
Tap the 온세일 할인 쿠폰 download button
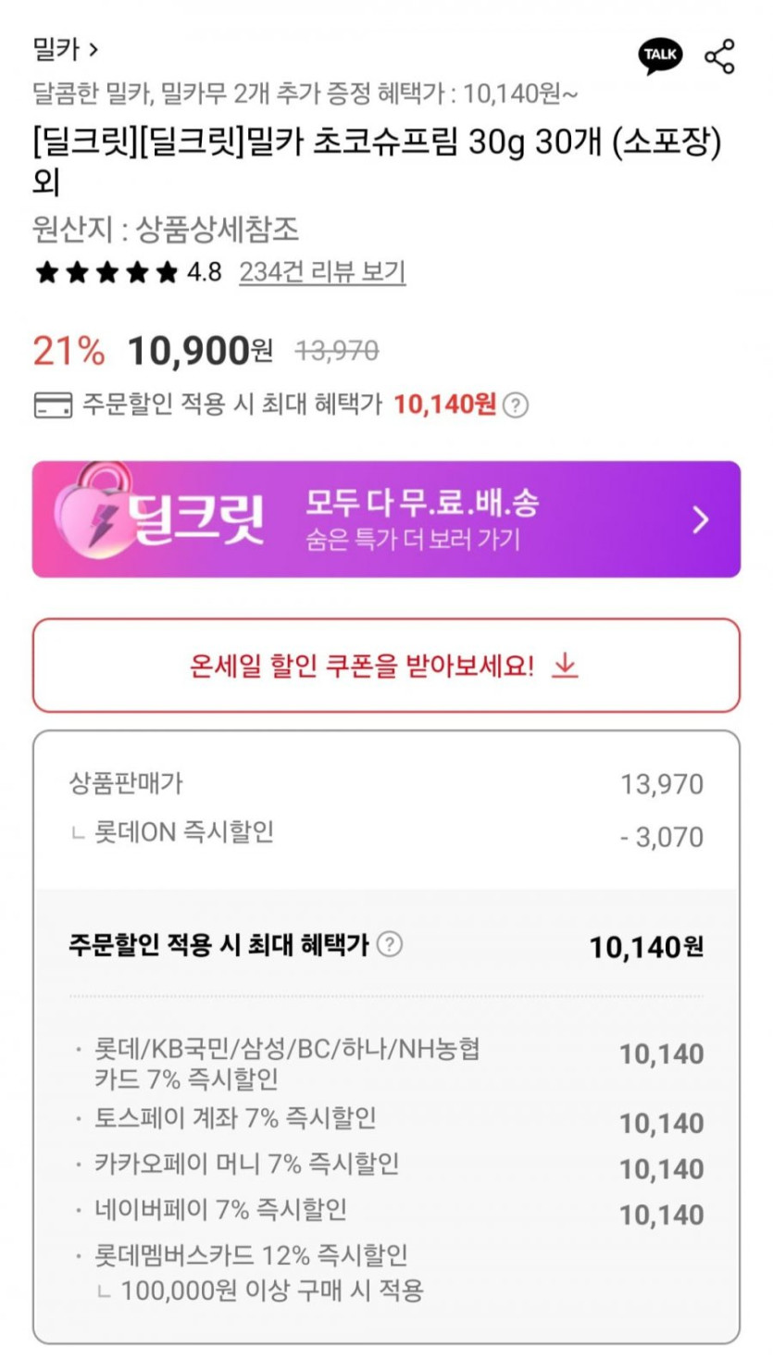(x=386, y=666)
